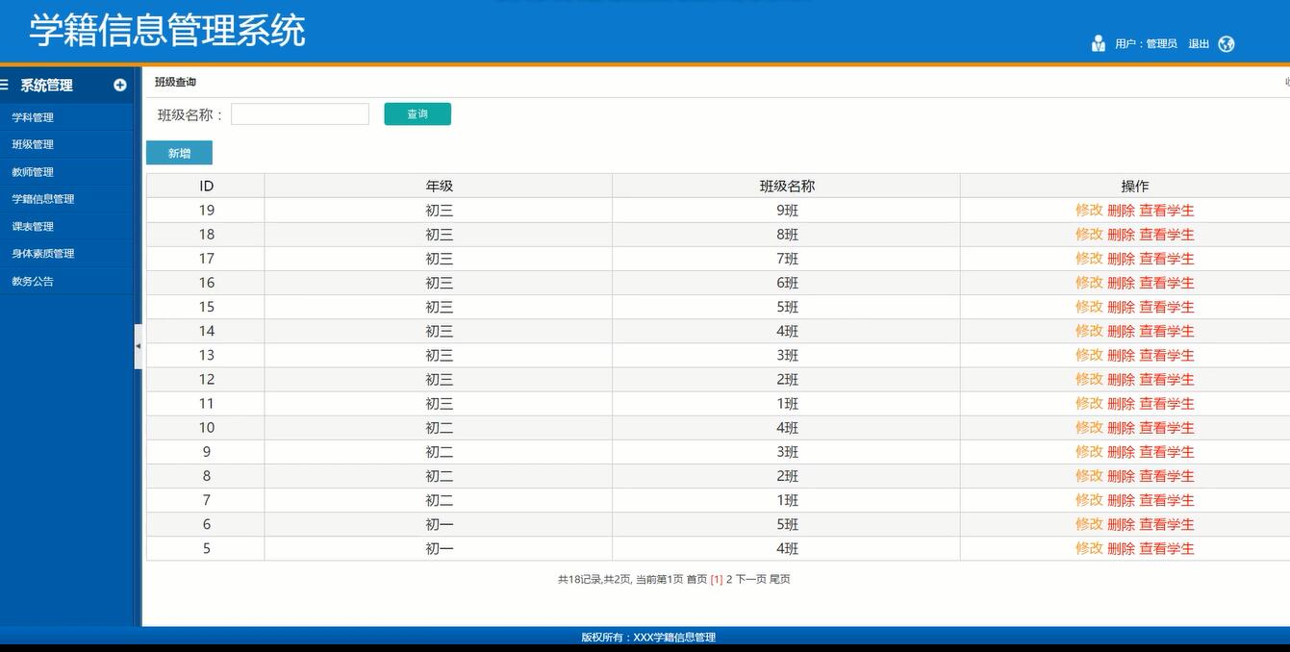Click the user avatar icon in the header
1290x652 pixels.
pyautogui.click(x=1099, y=43)
